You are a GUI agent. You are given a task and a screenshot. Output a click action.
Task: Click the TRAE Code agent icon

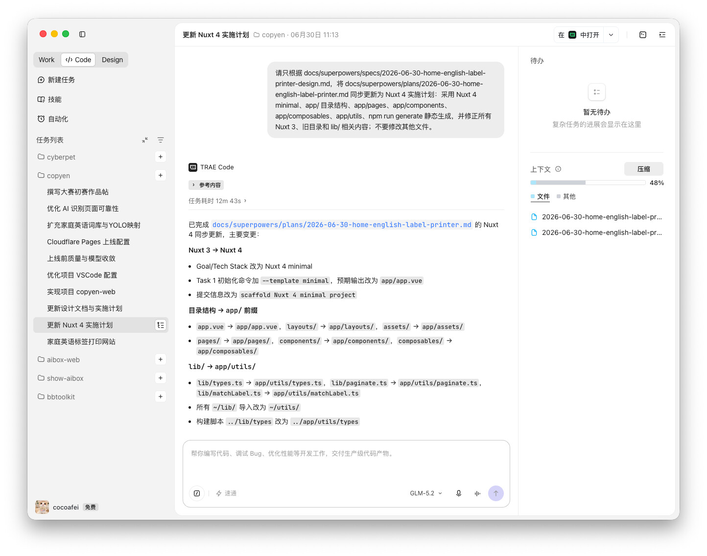click(x=193, y=167)
